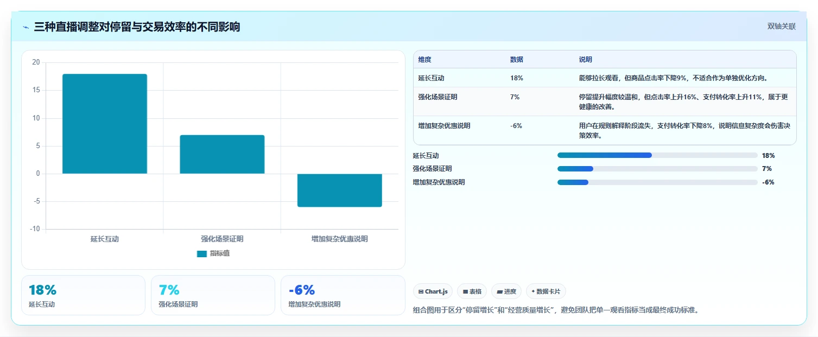Screen dimensions: 818x337
Task: Click the lightning icon beside the title
Action: click(26, 27)
